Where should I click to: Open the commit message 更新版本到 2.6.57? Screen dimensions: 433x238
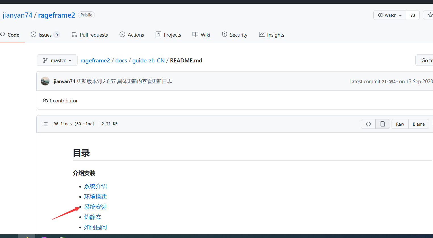coord(124,81)
